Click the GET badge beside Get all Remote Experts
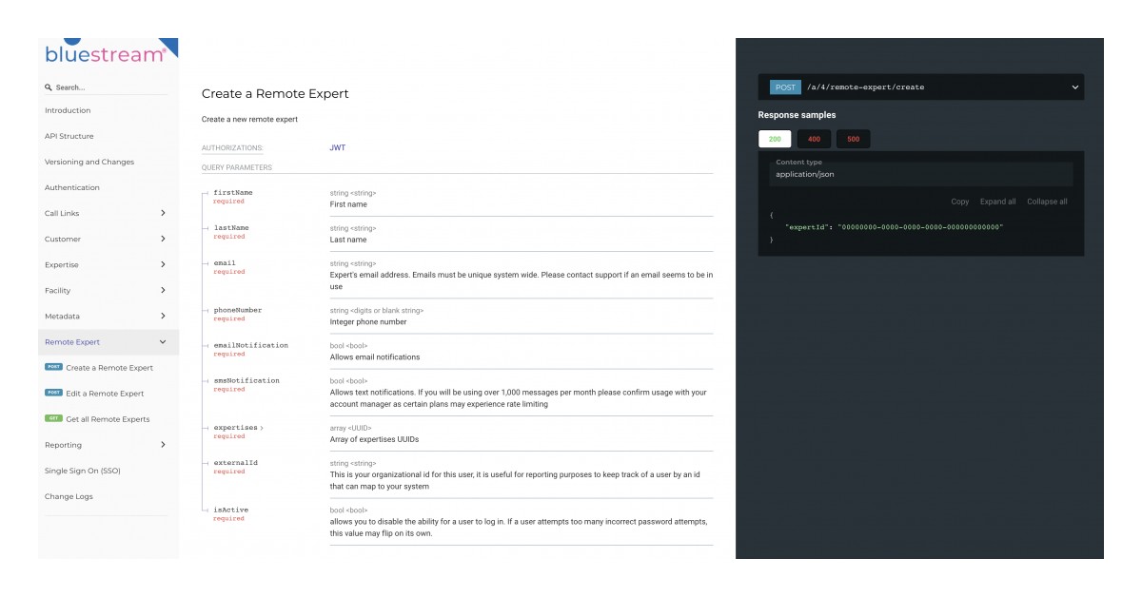The image size is (1142, 597). (56, 419)
